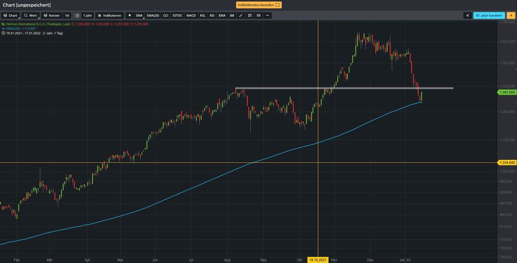Image resolution: width=517 pixels, height=263 pixels.
Task: Collapse side panel with orange arrow button
Action: (511, 16)
